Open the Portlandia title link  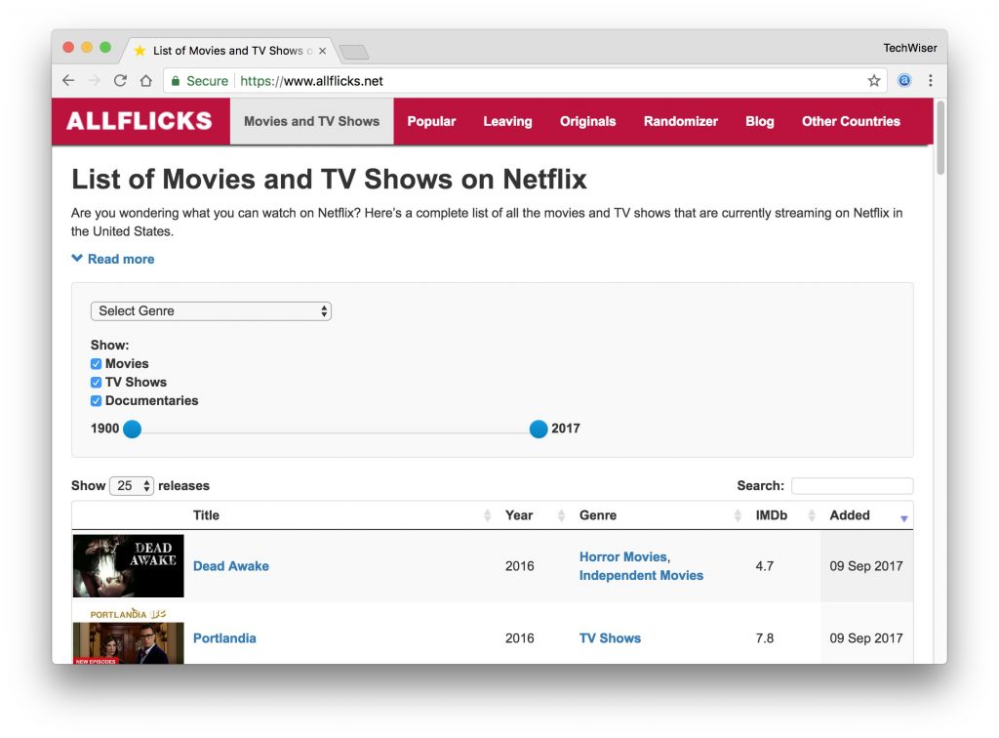pyautogui.click(x=224, y=638)
